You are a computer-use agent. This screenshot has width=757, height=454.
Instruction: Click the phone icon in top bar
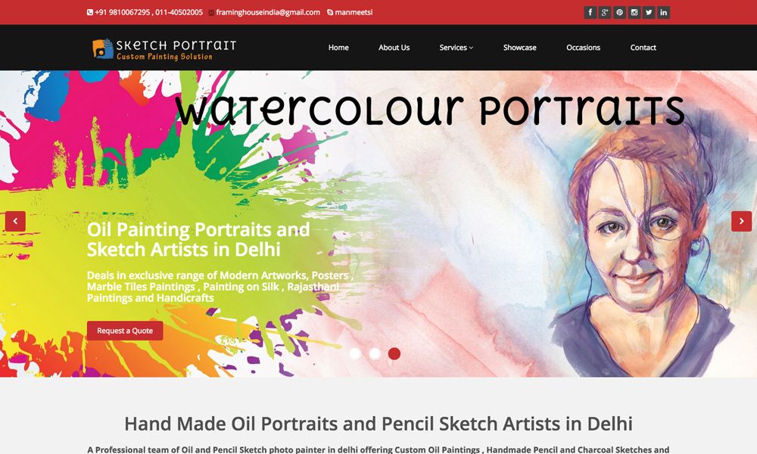pos(90,13)
